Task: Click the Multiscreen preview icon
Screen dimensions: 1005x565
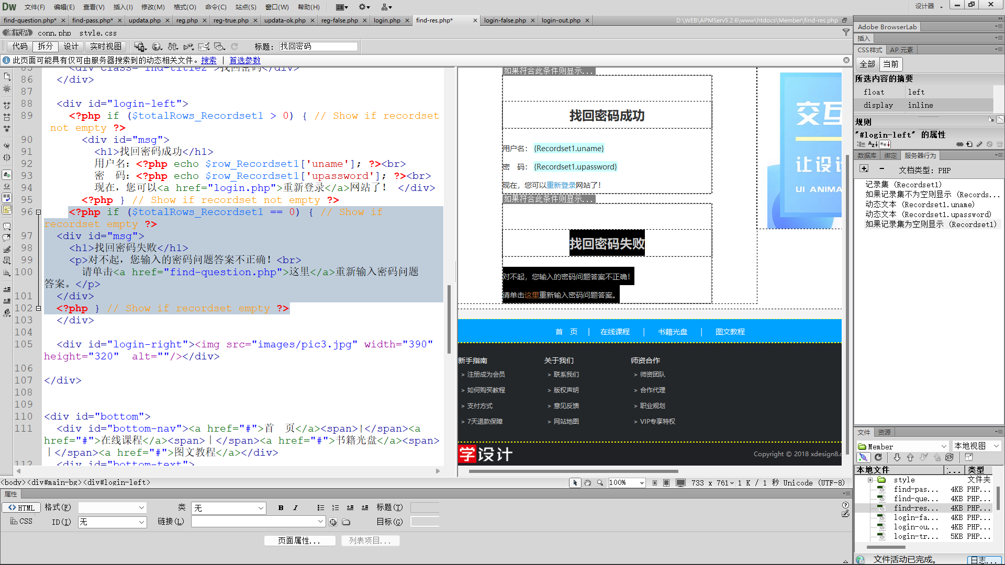Action: 139,47
